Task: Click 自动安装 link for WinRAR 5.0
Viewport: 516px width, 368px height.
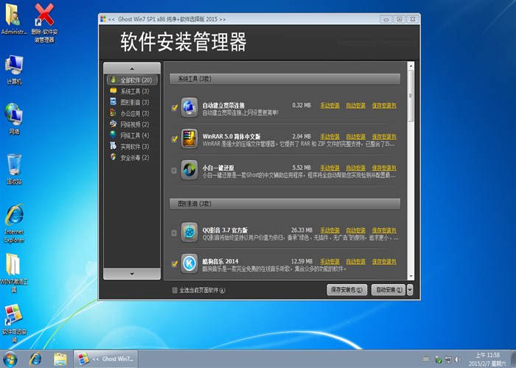Action: pos(356,136)
